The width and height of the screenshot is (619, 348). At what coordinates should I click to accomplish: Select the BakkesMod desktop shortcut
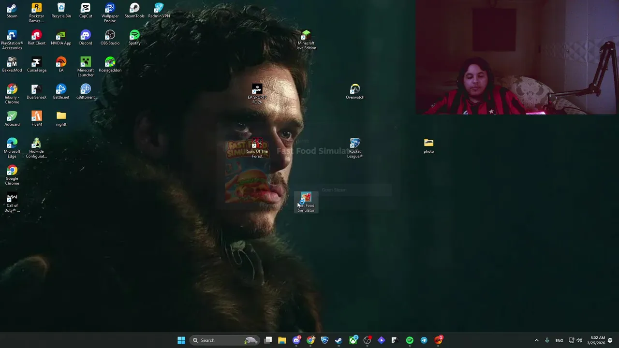[x=12, y=65]
